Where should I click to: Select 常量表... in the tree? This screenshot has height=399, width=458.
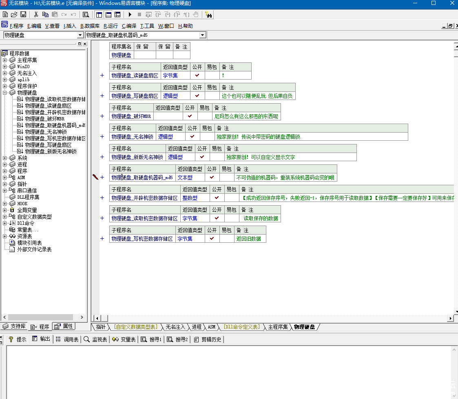(x=28, y=230)
